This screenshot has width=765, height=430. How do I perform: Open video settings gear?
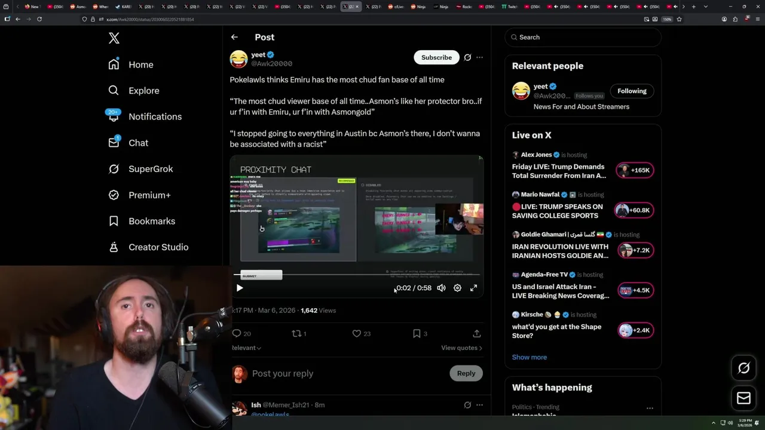pos(457,288)
